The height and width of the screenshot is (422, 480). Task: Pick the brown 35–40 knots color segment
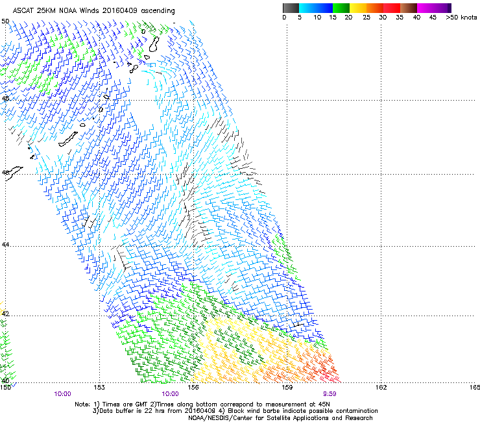(x=409, y=8)
